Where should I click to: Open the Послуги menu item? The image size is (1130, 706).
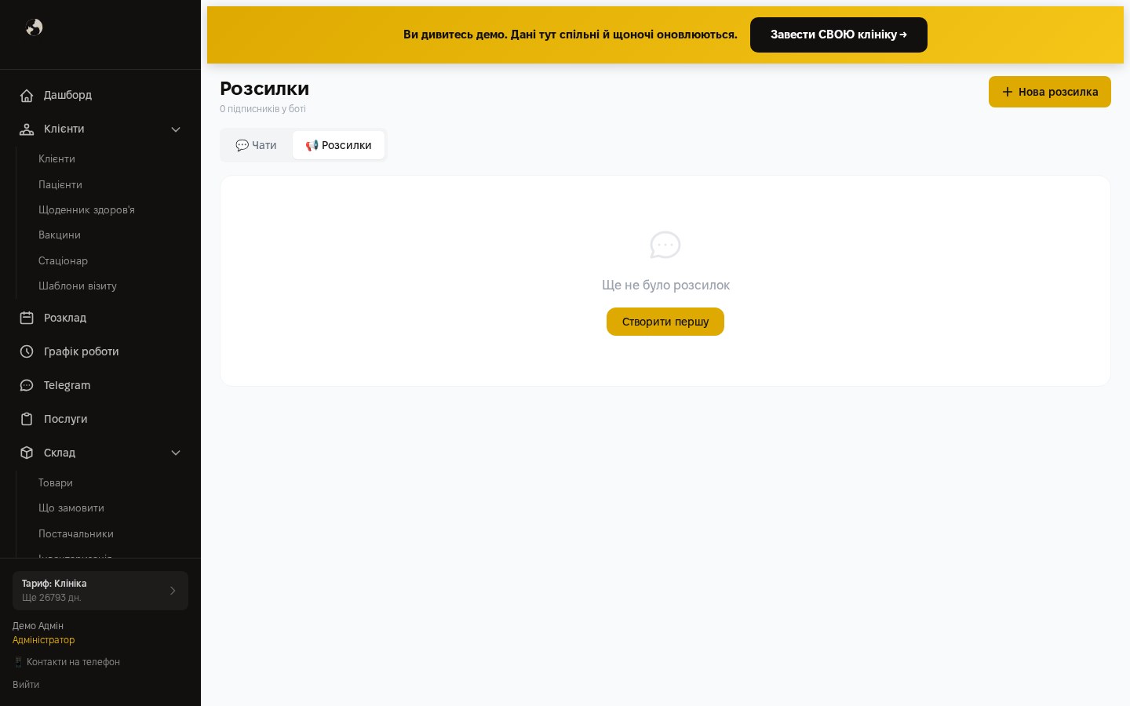pyautogui.click(x=100, y=419)
